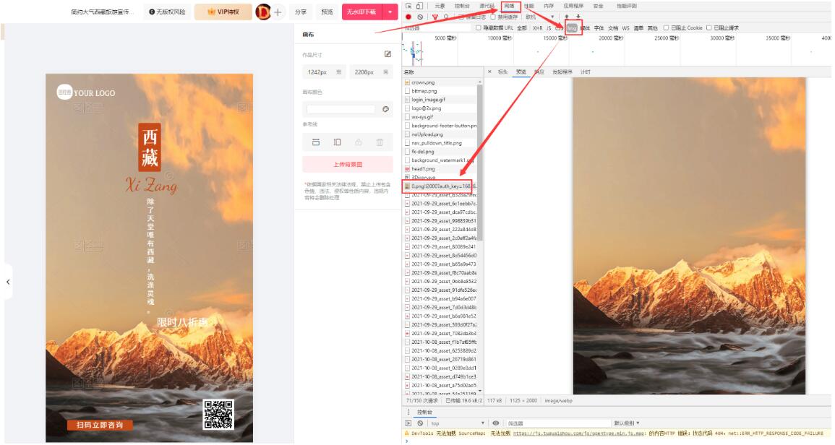This screenshot has width=835, height=445.
Task: Add a horizontal guide line icon
Action: pyautogui.click(x=315, y=142)
